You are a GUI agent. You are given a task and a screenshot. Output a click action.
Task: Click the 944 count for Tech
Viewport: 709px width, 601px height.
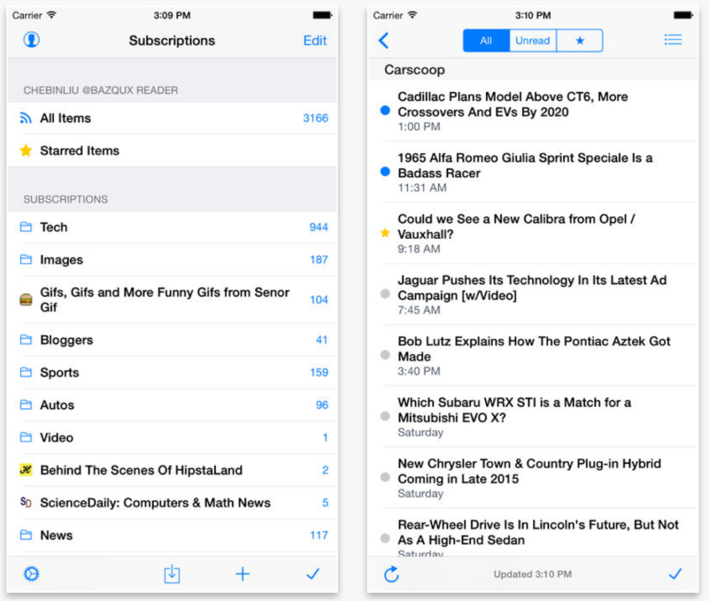click(318, 227)
